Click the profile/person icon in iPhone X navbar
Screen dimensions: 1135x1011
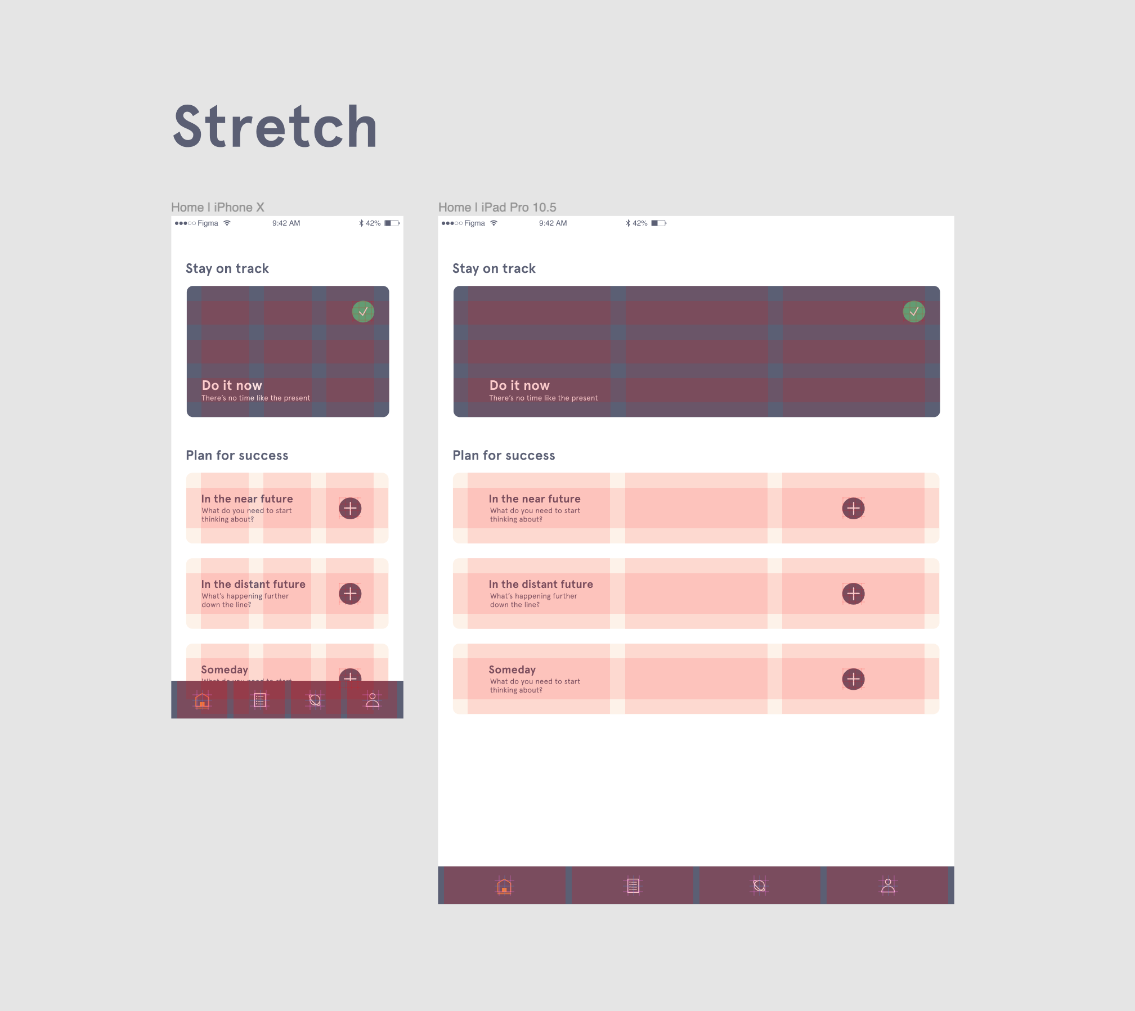(x=372, y=699)
